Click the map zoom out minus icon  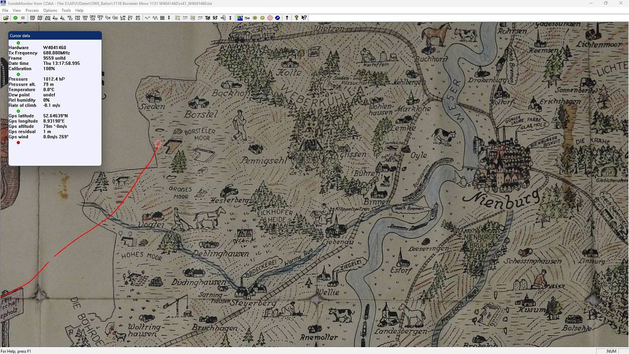click(262, 18)
